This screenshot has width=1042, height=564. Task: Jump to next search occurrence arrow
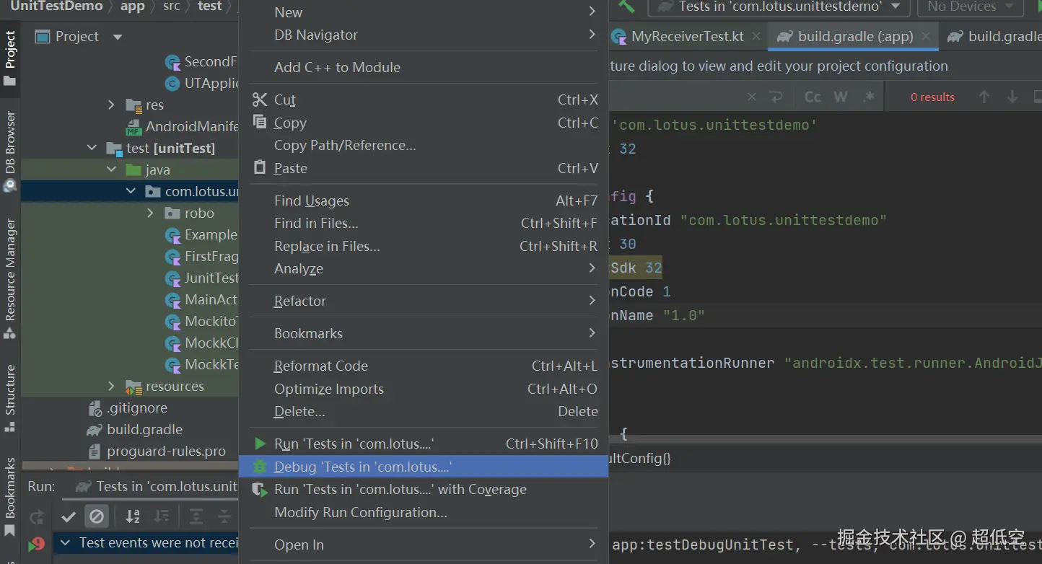pos(1012,97)
